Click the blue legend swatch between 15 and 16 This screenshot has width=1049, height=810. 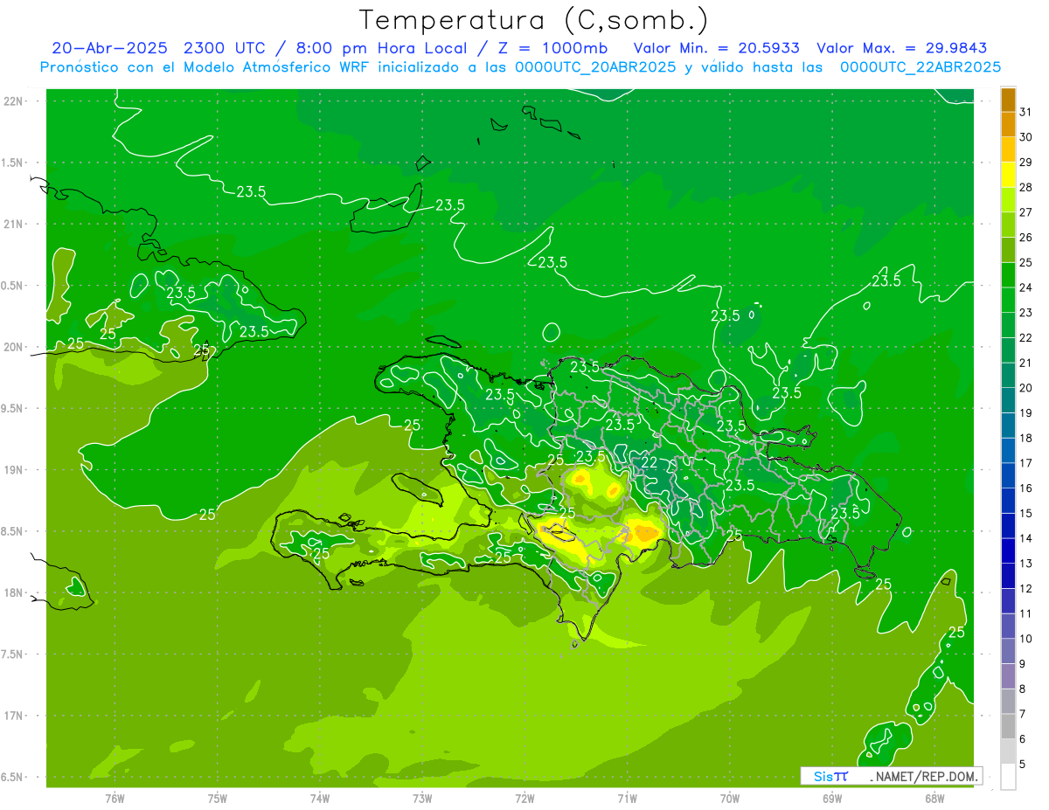click(x=1009, y=501)
